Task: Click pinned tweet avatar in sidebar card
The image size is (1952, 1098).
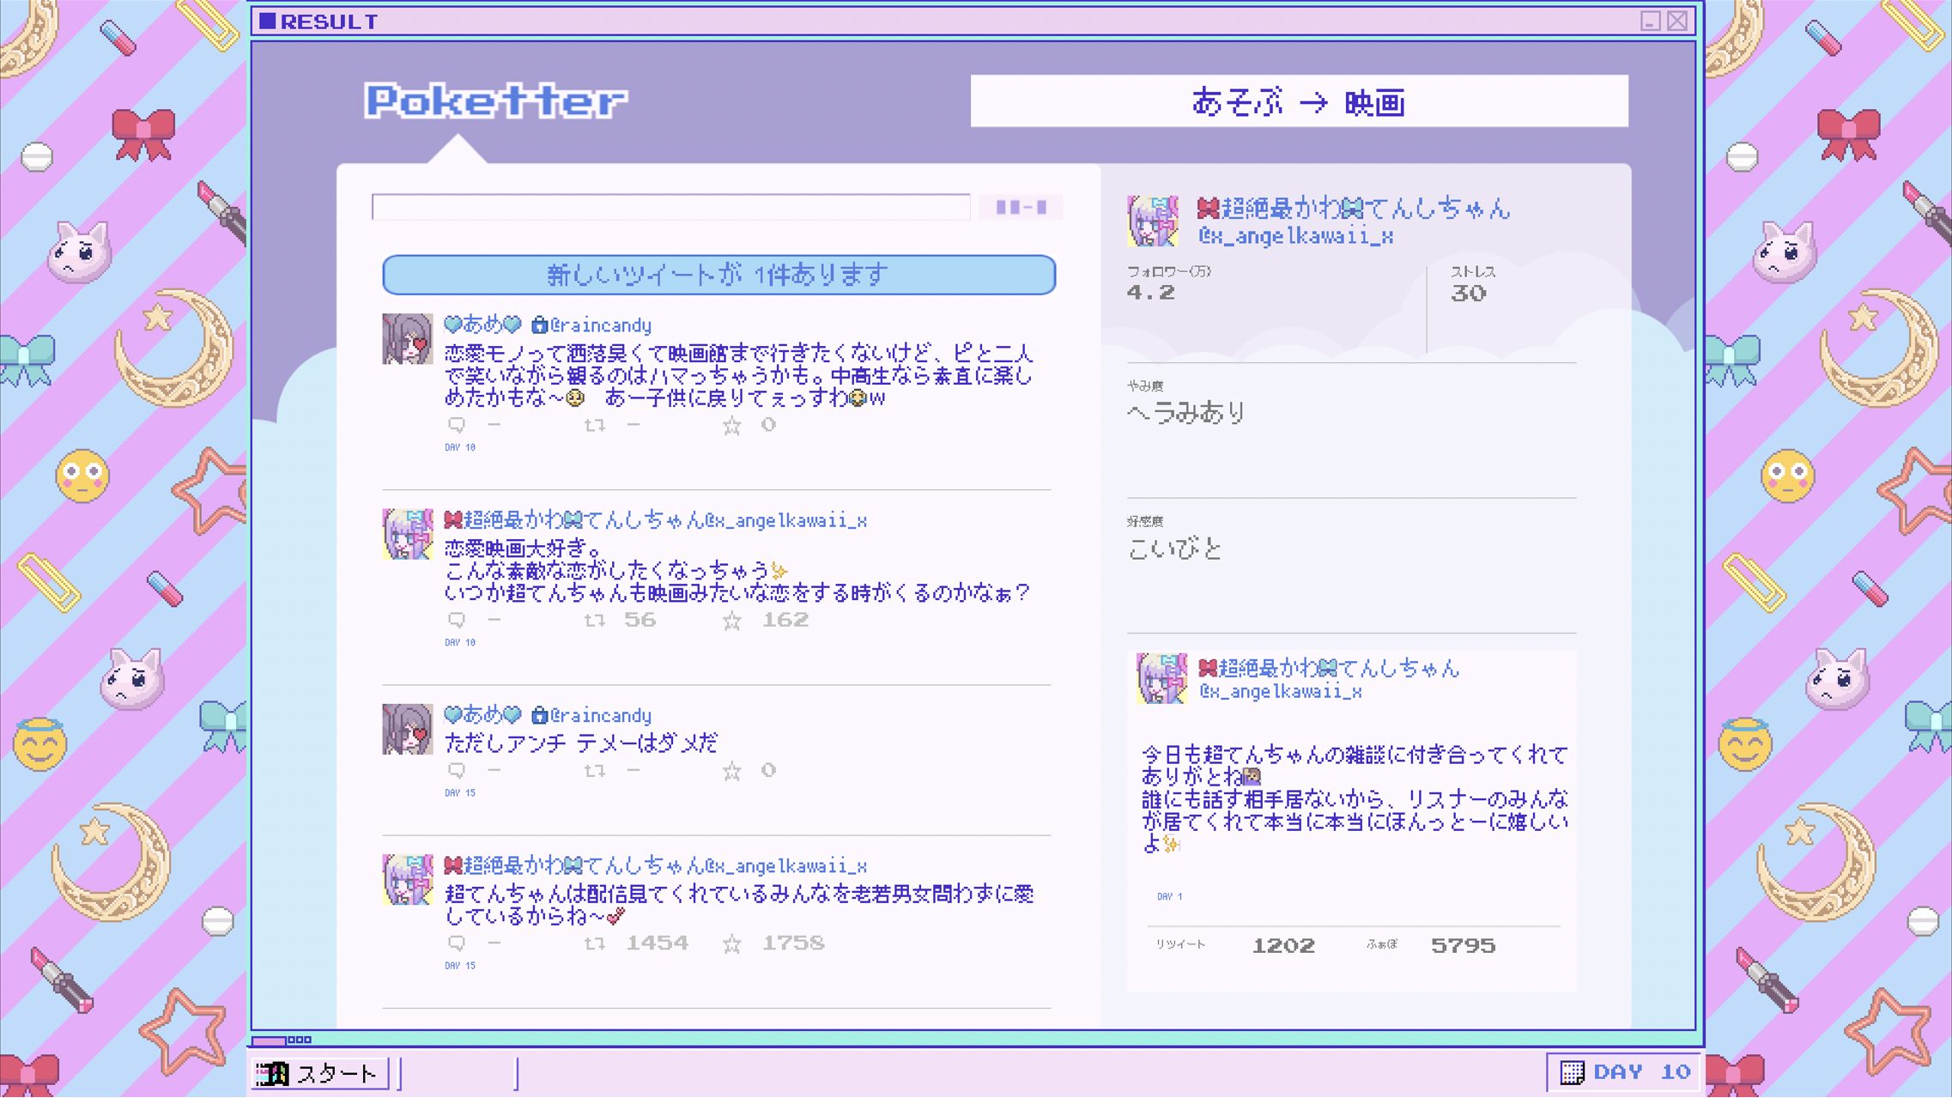Action: pyautogui.click(x=1161, y=678)
